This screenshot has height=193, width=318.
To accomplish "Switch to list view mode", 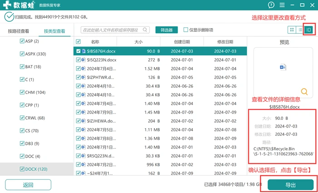I will coord(300,30).
